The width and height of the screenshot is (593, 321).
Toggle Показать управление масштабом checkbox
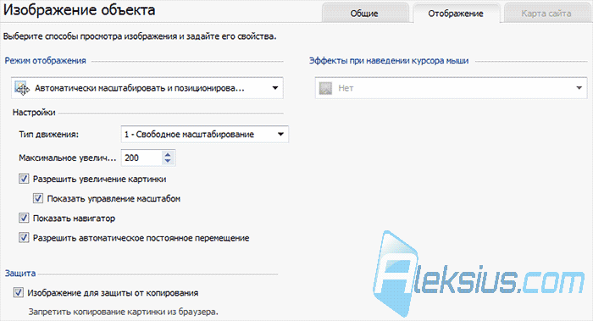(x=38, y=198)
